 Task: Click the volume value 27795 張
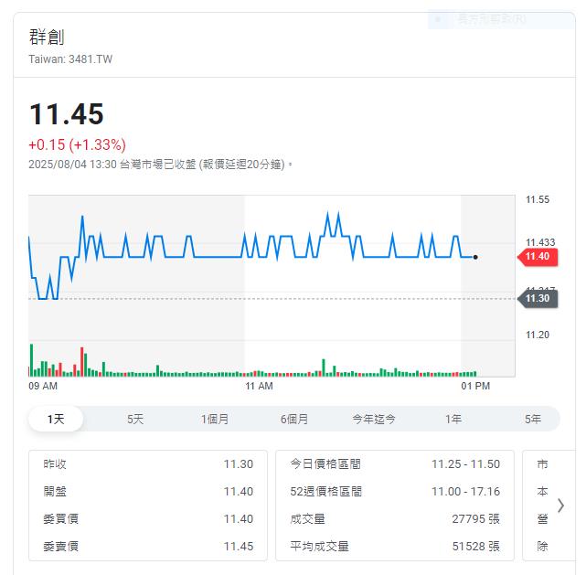(476, 518)
